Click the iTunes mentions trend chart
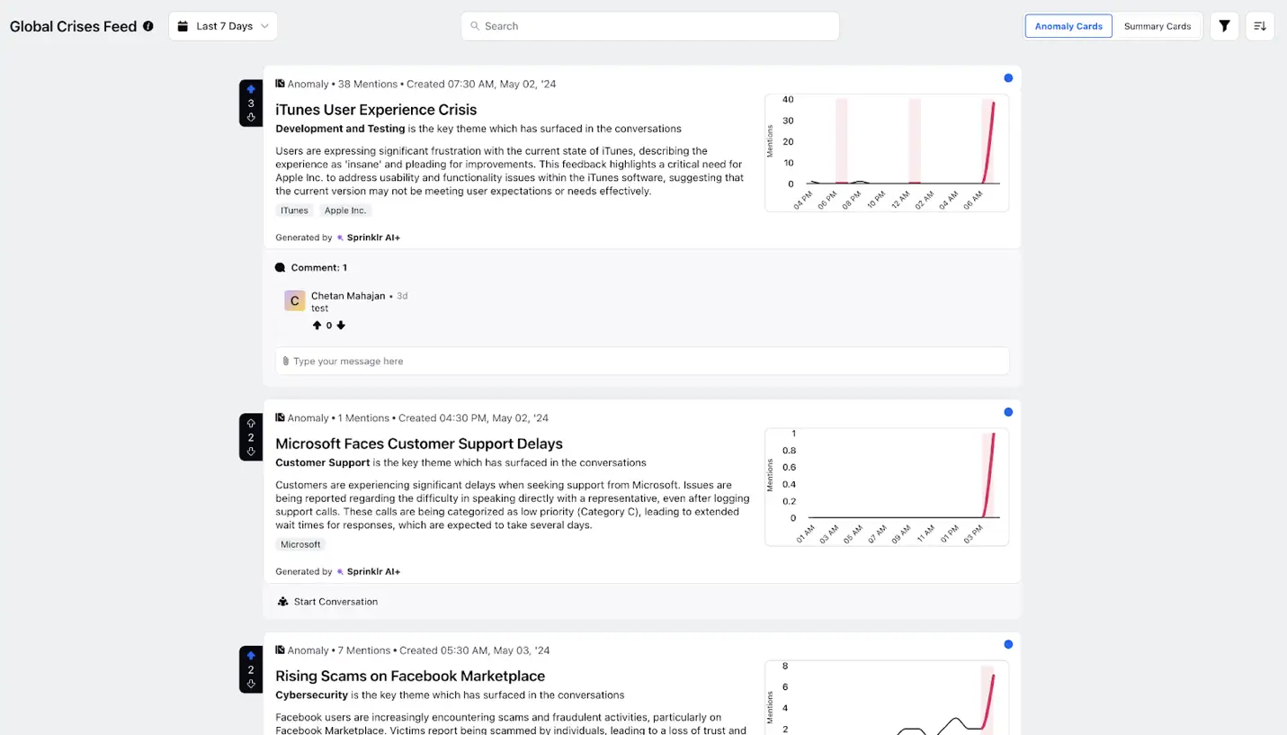Screen dimensions: 1287x735 click(886, 153)
